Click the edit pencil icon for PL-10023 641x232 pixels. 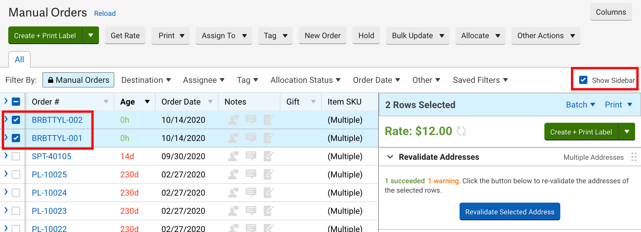pyautogui.click(x=268, y=211)
